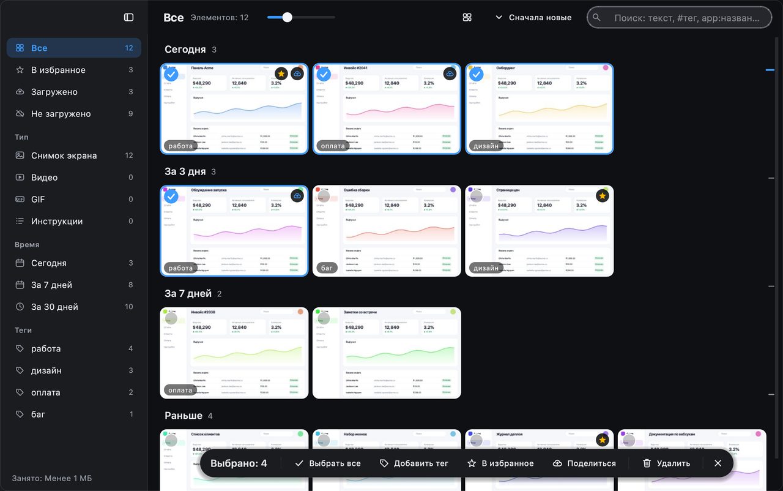Open the Набор иконок thumbnail
This screenshot has height=491, width=783.
[x=387, y=460]
